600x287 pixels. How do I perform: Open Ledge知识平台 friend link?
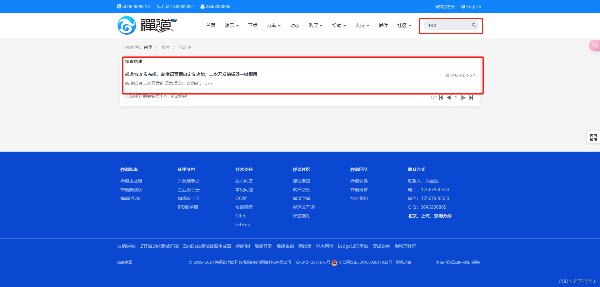click(x=353, y=246)
